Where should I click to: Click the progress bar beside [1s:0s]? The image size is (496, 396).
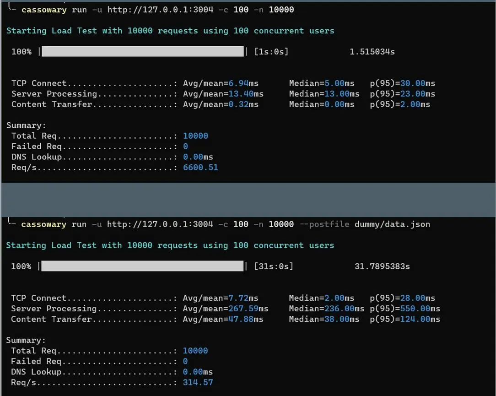point(143,51)
